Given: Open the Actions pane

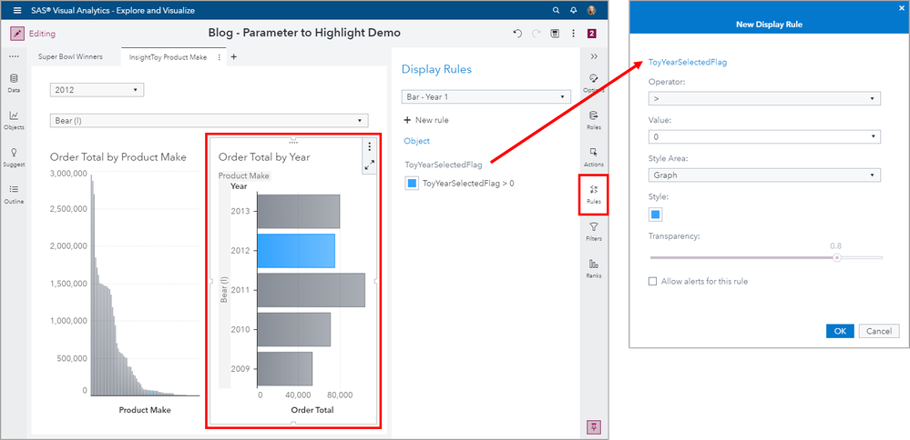Looking at the screenshot, I should [594, 157].
